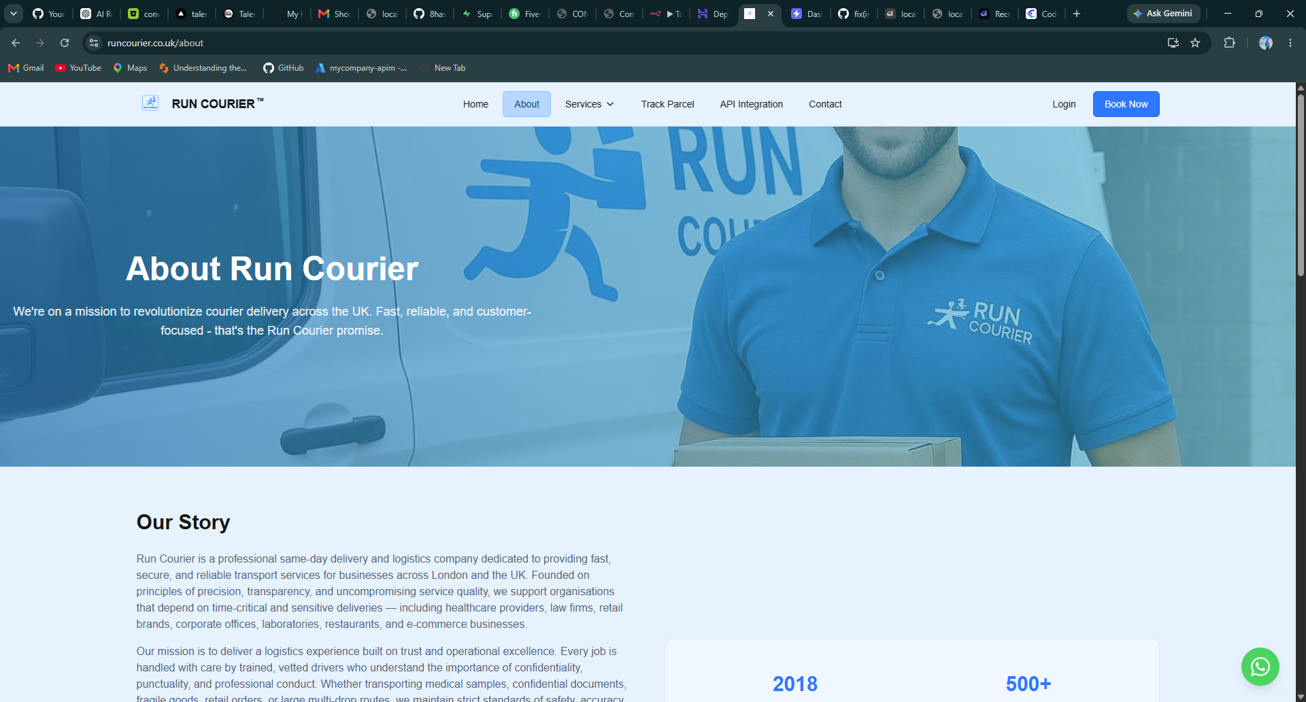Minimize the Chrome window
Screen dimensions: 1306x702
pyautogui.click(x=1228, y=14)
